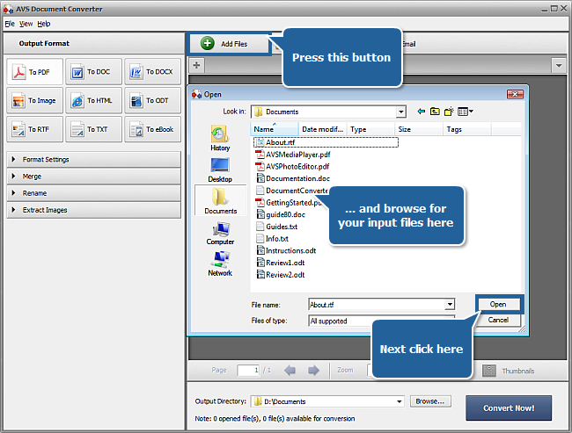Open the View Menu icon dropdown
The width and height of the screenshot is (572, 433).
tap(466, 112)
